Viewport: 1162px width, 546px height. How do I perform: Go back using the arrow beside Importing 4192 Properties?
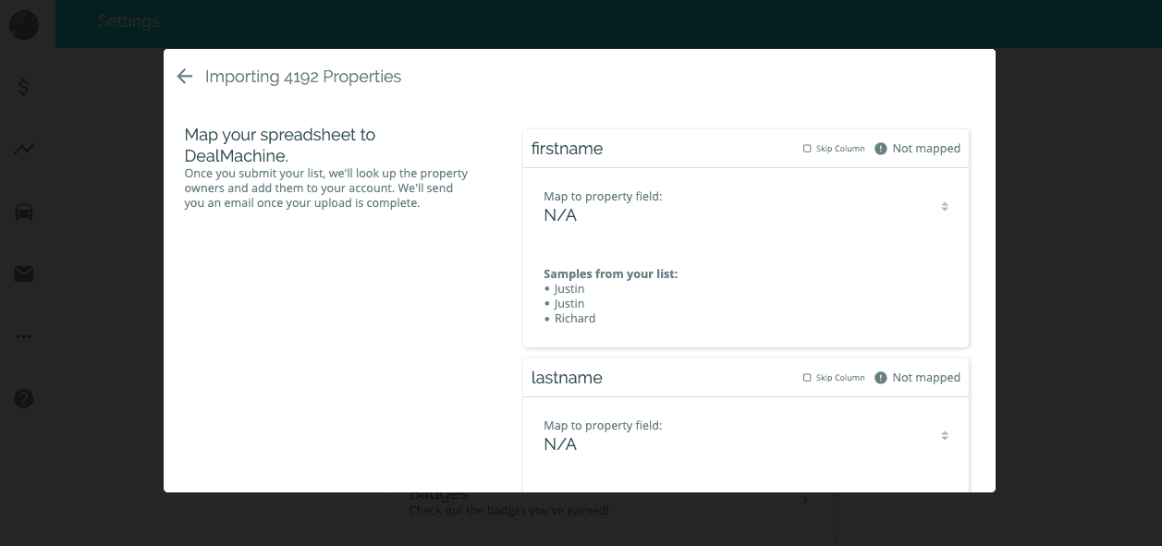[185, 77]
